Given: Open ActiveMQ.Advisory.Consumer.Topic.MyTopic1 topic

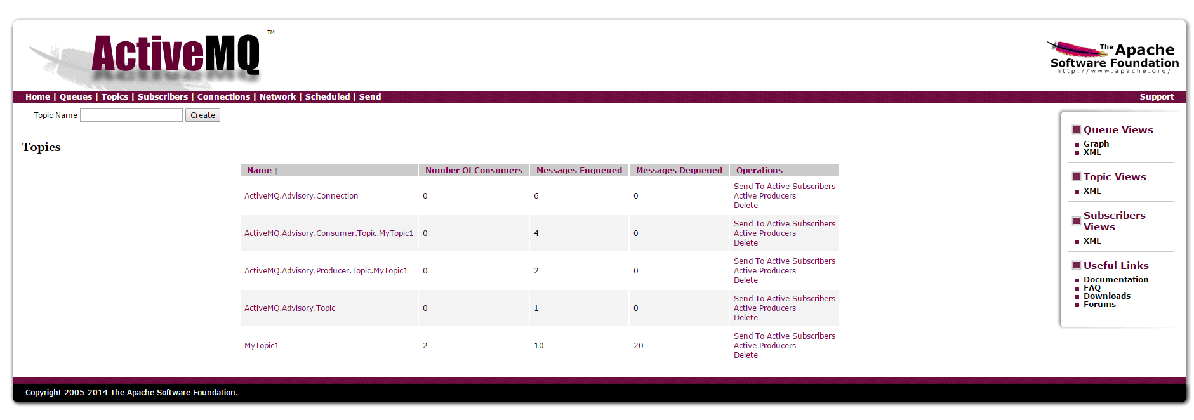Looking at the screenshot, I should coord(329,233).
